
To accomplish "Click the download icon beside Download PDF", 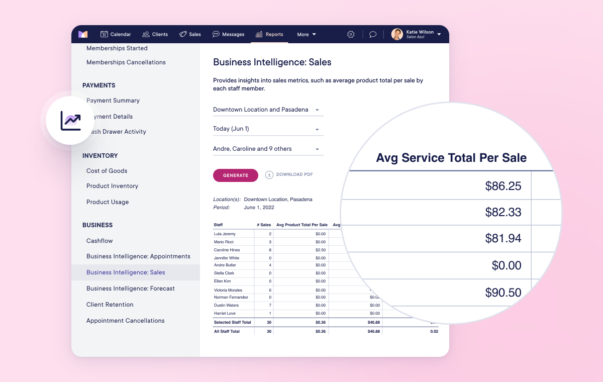I will [x=270, y=174].
